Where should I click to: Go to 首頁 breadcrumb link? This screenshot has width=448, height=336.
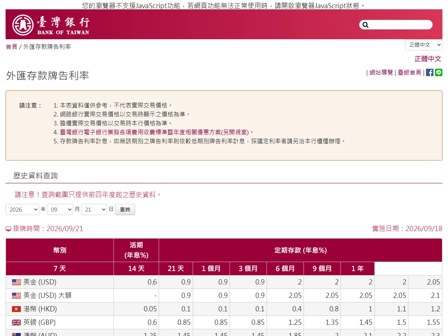(x=12, y=47)
